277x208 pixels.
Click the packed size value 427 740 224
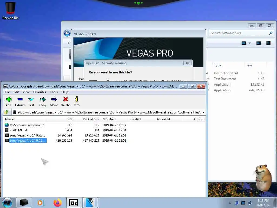point(91,141)
